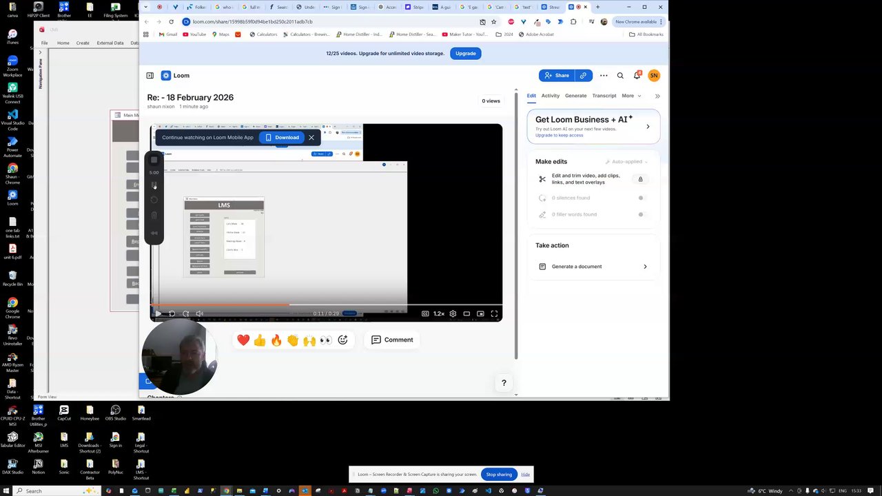
Task: React with the eyes emoji
Action: click(326, 340)
